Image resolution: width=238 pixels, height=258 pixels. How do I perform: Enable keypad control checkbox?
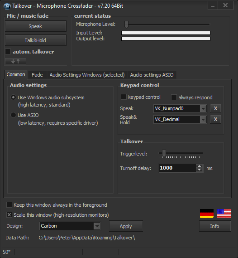(x=124, y=97)
